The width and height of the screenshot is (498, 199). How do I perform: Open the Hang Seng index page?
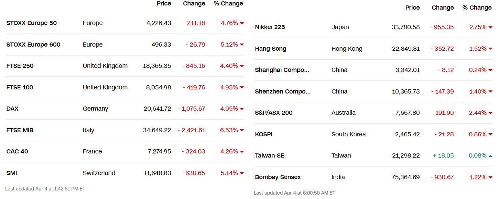270,49
